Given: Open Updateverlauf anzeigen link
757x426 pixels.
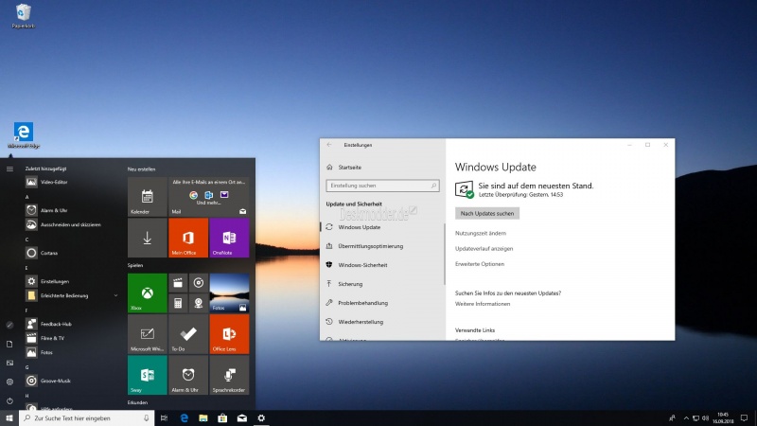Looking at the screenshot, I should 484,249.
